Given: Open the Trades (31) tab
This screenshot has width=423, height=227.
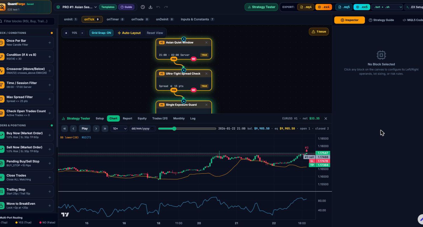Looking at the screenshot, I should click(x=160, y=119).
